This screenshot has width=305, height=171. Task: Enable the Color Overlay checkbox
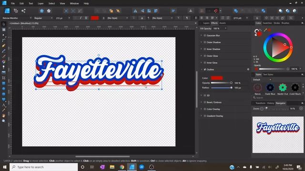204,109
